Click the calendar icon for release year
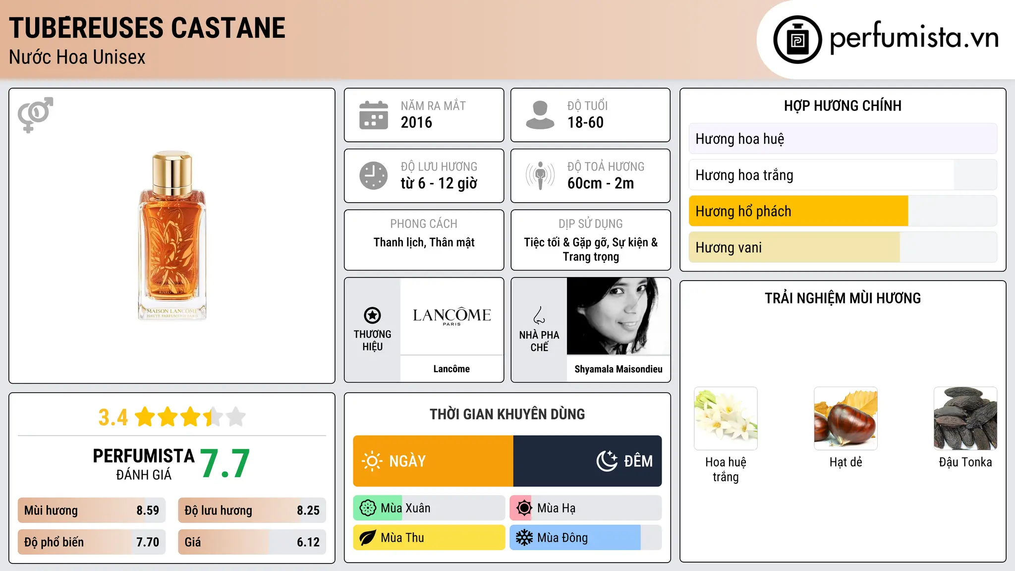 pyautogui.click(x=374, y=115)
